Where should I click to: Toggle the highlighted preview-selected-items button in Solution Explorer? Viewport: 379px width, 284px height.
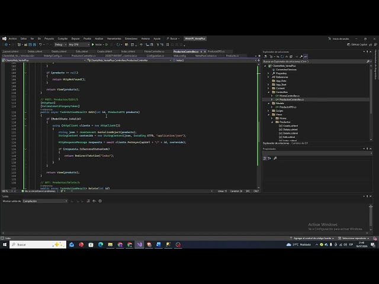point(306,57)
